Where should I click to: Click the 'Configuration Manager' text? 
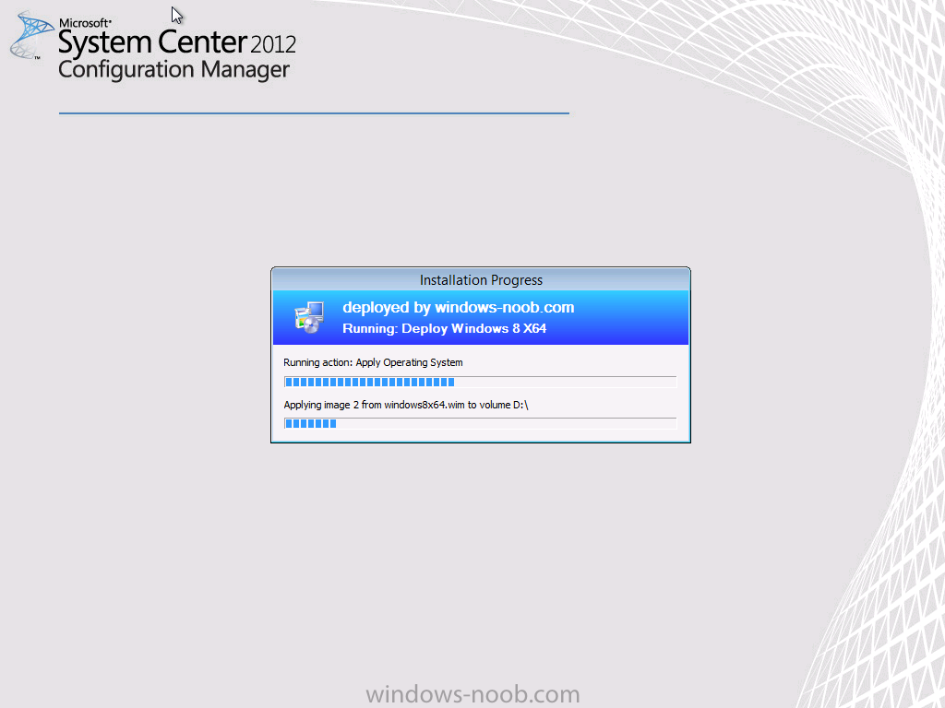point(173,70)
